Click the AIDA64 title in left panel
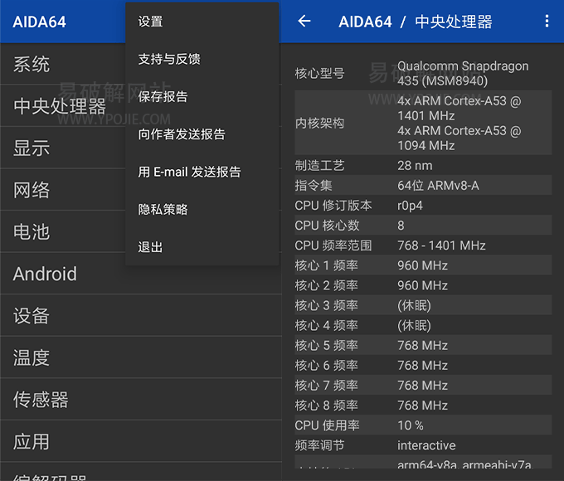 [x=40, y=22]
